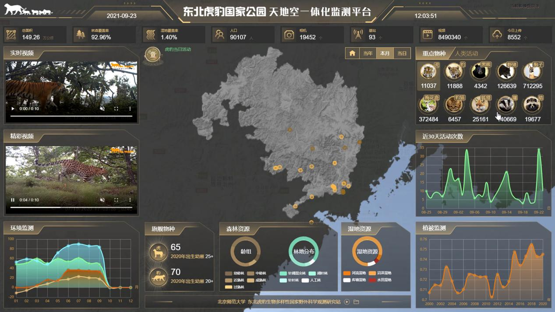This screenshot has width=555, height=312.
Task: Select the fox (狐狸) species icon
Action: 480,105
